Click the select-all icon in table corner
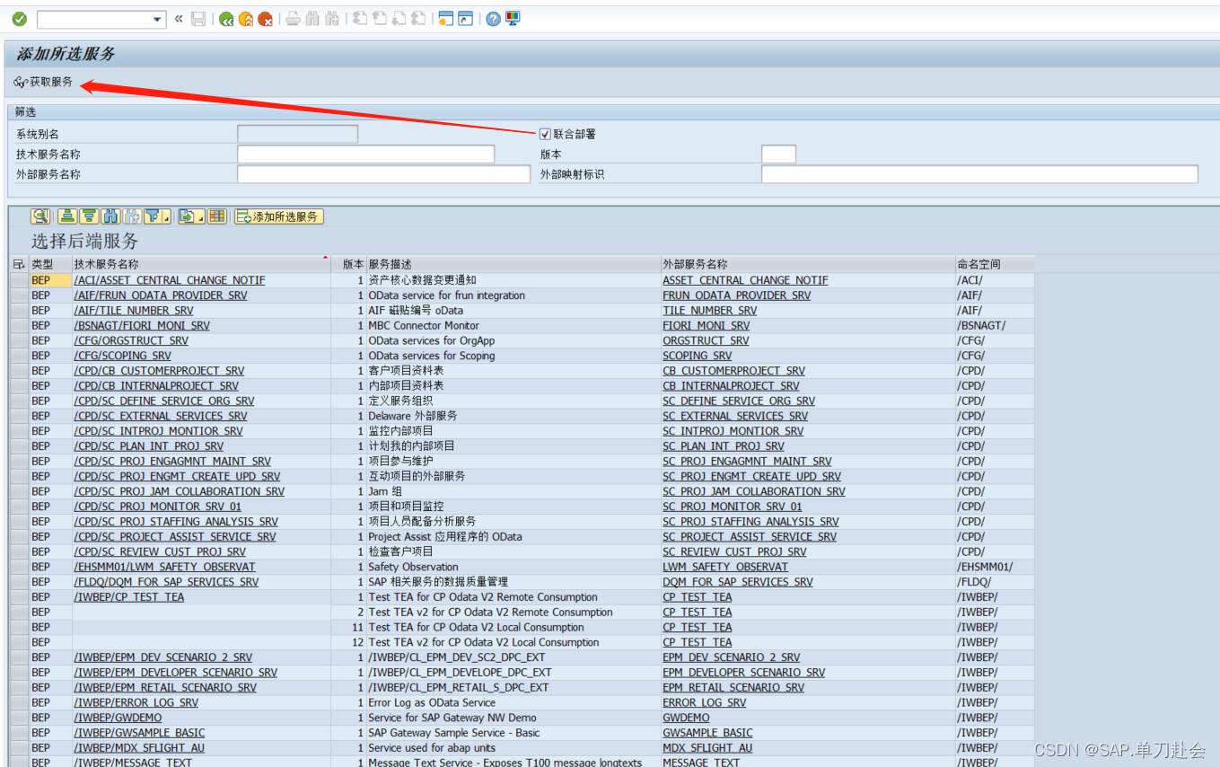Viewport: 1220px width, 767px height. [19, 264]
